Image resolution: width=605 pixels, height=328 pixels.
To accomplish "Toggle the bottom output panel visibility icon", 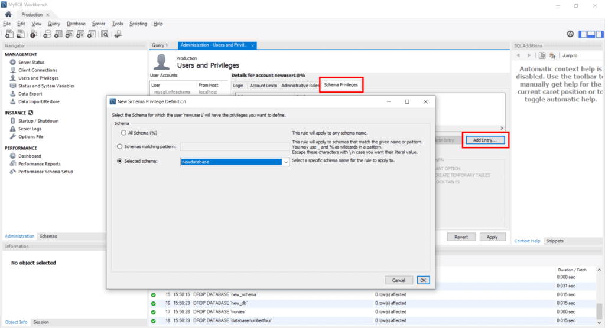I will pyautogui.click(x=591, y=34).
